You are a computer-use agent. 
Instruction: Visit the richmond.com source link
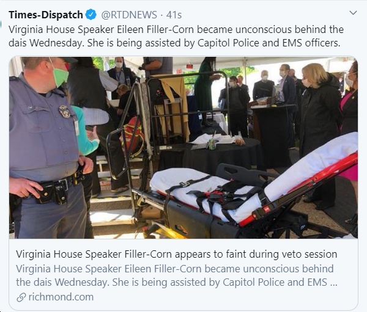click(61, 297)
